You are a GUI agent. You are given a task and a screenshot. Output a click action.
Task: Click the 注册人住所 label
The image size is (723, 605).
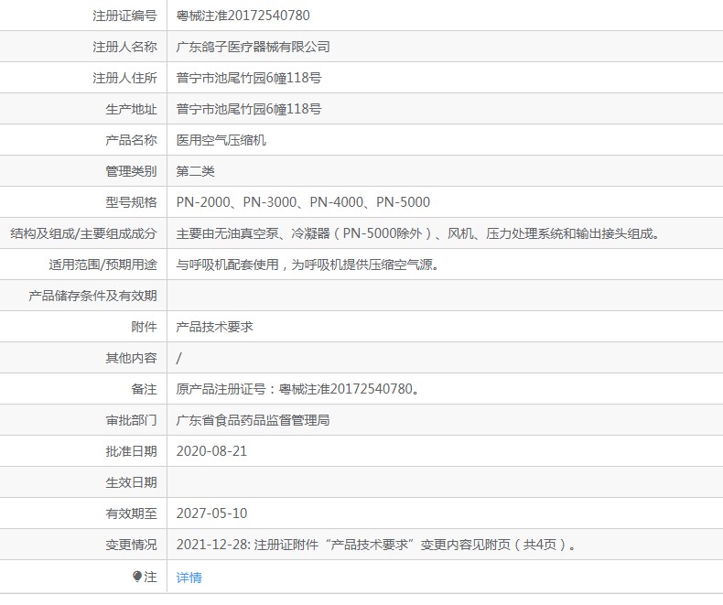[x=124, y=78]
